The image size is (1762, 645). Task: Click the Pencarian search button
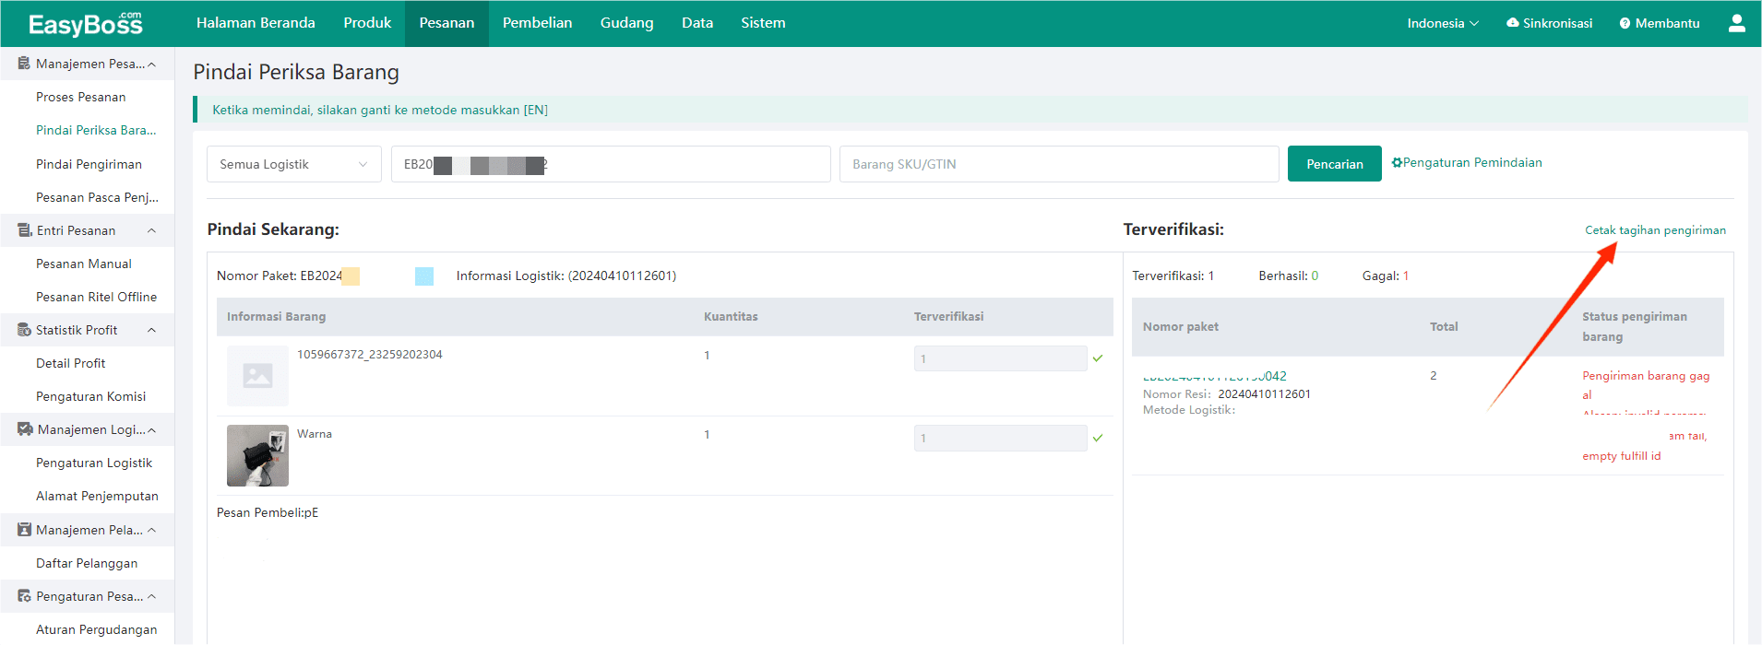coord(1334,164)
